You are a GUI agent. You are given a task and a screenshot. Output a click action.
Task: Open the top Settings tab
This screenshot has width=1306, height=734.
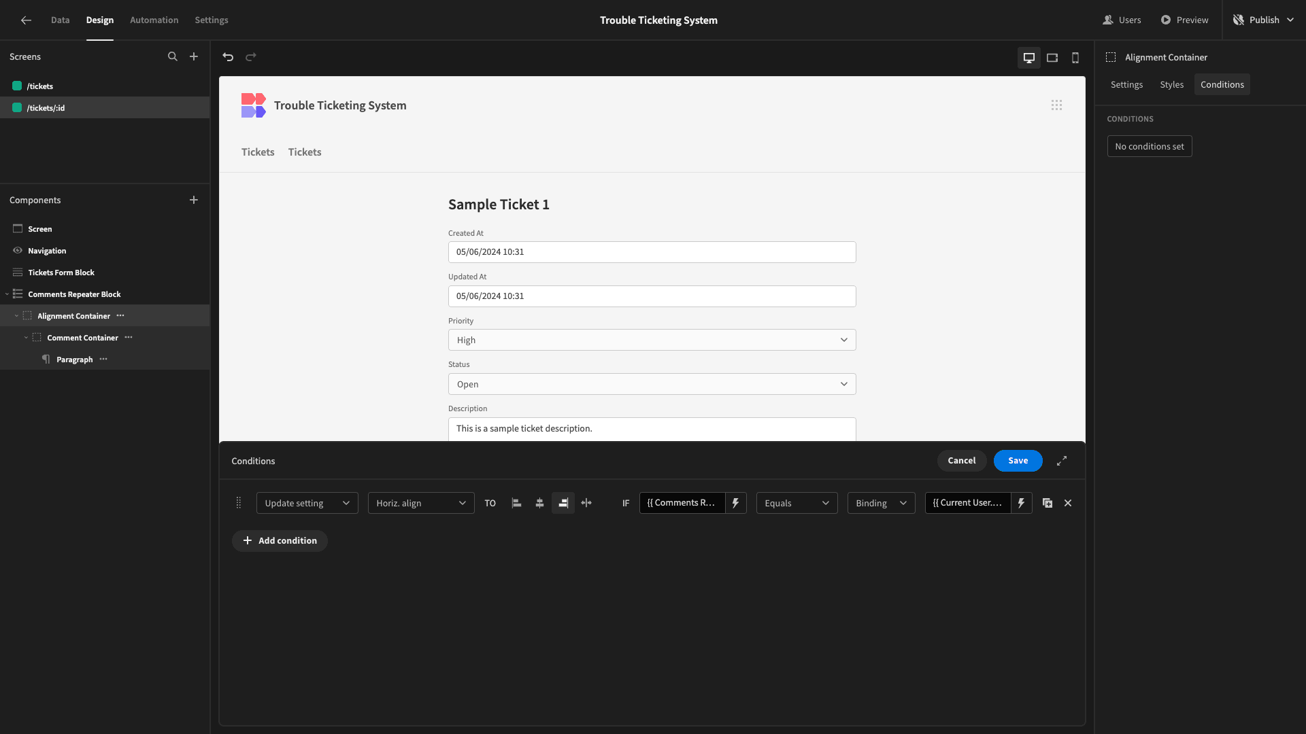(x=212, y=20)
